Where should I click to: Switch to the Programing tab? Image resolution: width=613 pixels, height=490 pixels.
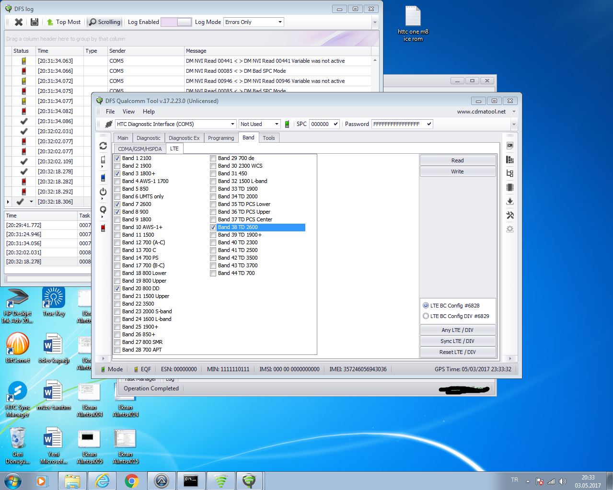[x=221, y=138]
